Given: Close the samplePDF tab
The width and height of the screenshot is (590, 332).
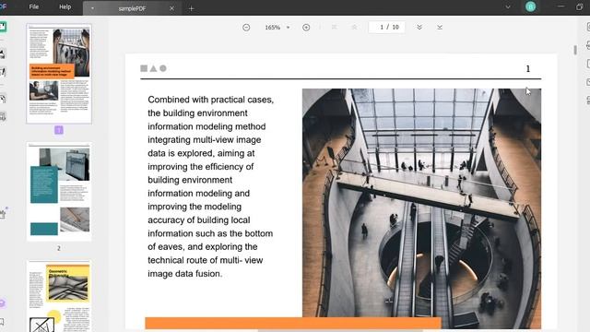Looking at the screenshot, I should tap(172, 8).
